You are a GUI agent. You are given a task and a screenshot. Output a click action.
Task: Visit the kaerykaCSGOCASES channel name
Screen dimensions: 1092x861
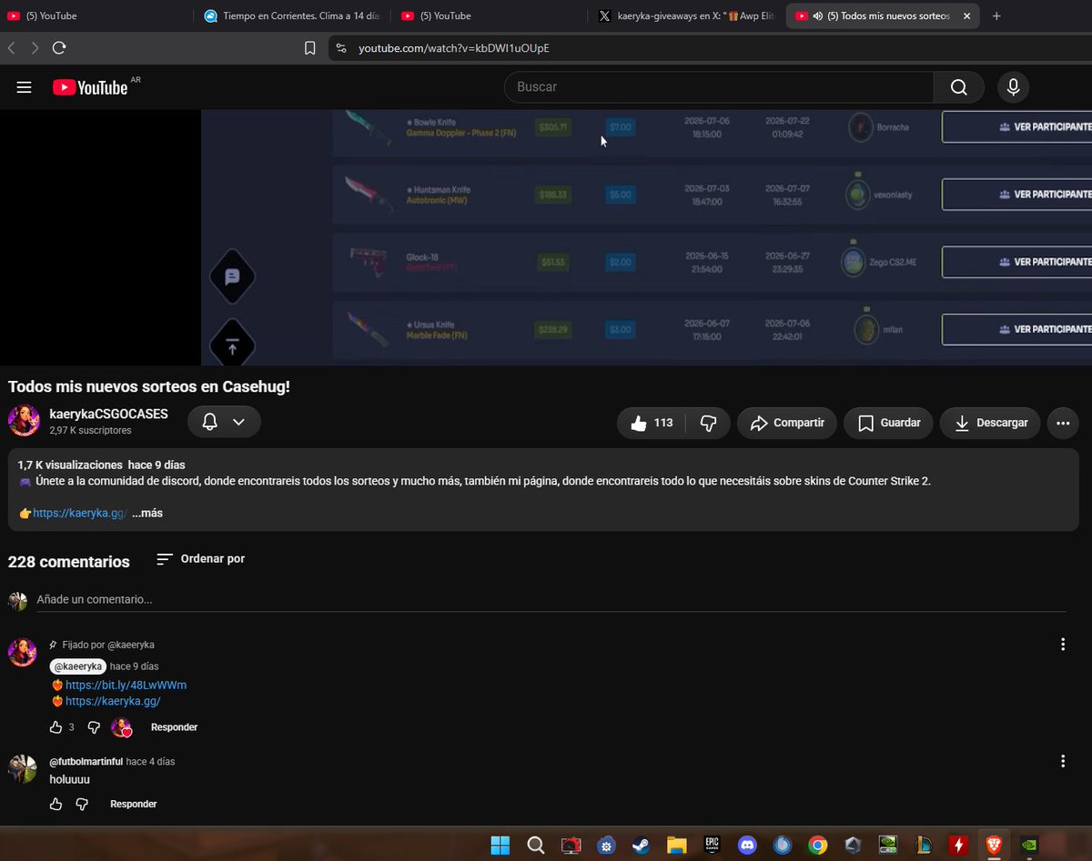[x=108, y=414]
